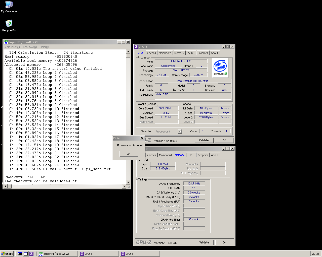Click Super PI vertical scrollbar up arrow

pos(128,51)
